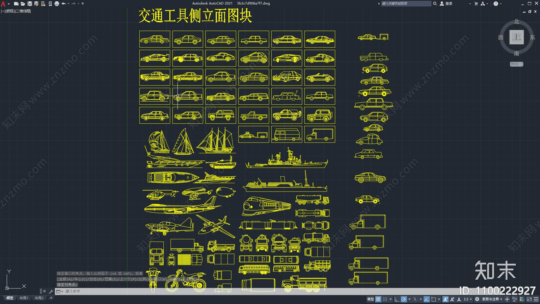Viewport: 540px width, 304px height.
Task: Click 南 (South) on the ViewCube compass
Action: pos(516,53)
